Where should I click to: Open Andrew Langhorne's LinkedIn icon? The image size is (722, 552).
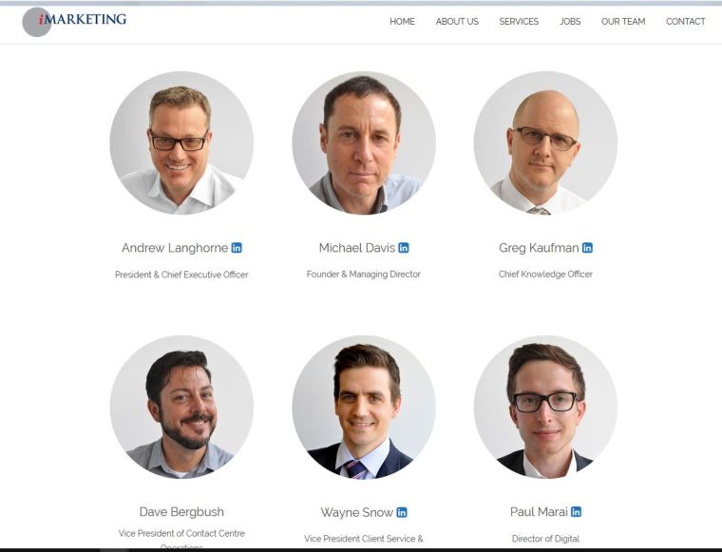237,248
